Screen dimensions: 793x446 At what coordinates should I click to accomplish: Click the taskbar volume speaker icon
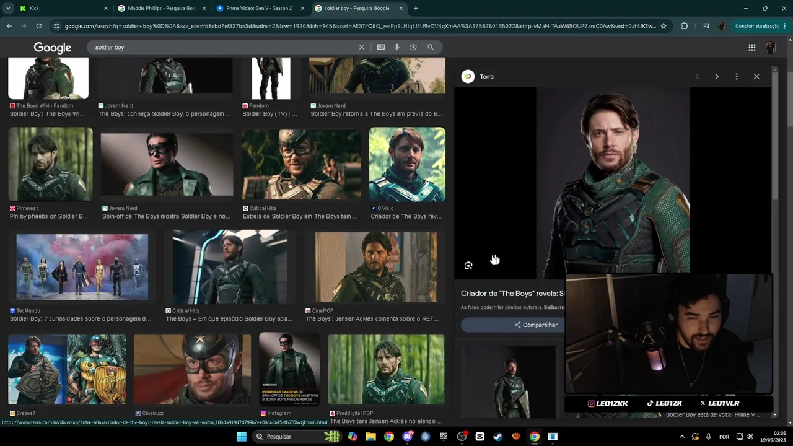[750, 437]
